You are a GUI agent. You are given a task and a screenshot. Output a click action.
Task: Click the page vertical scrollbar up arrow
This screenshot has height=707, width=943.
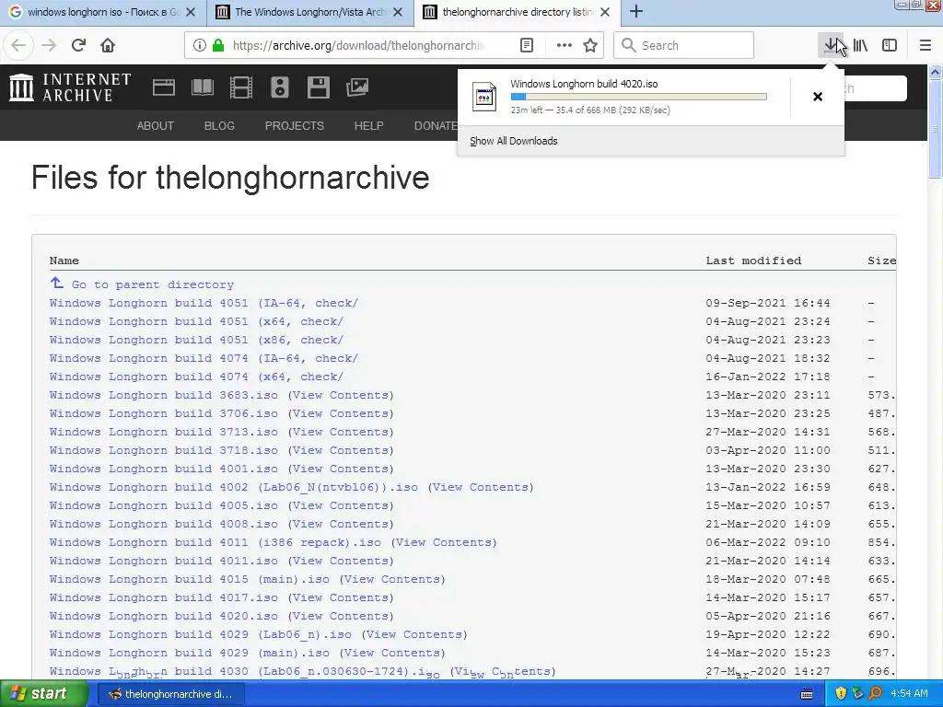point(936,72)
